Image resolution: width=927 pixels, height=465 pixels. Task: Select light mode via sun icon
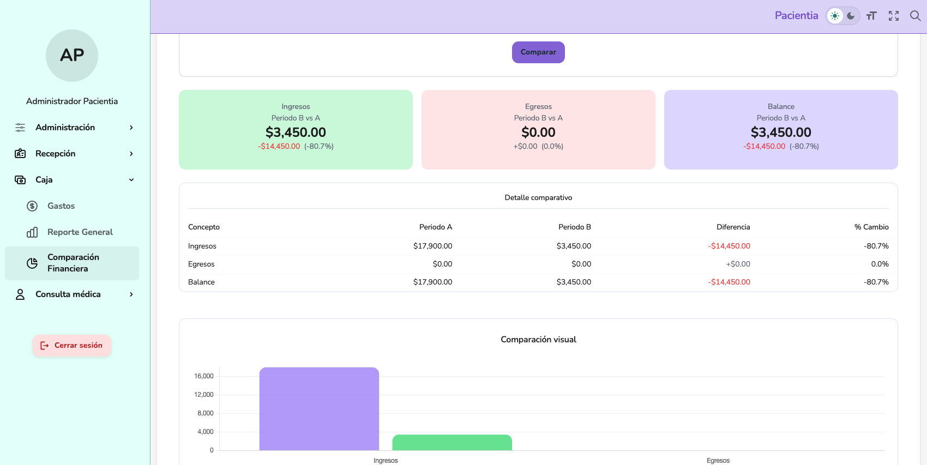(x=835, y=16)
